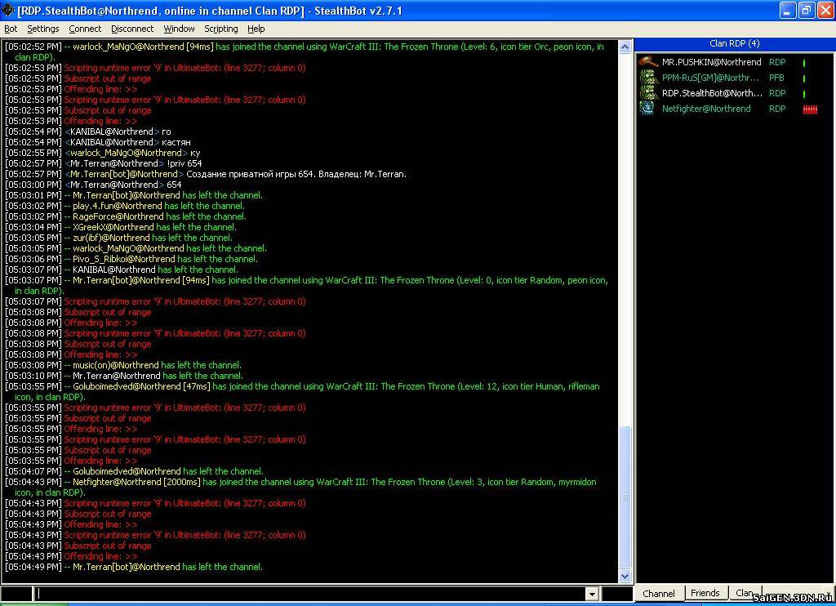Select MR.PUSHKIN@Northrend in user list
836x606 pixels.
[711, 62]
